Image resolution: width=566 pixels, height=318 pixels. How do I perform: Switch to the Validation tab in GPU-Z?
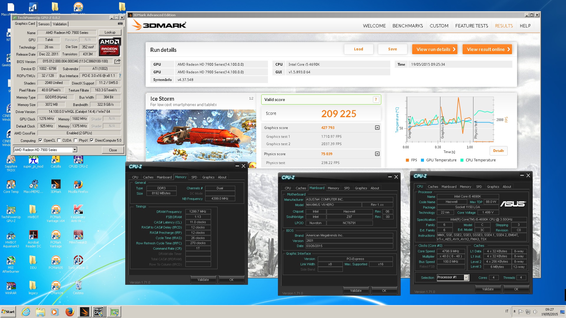click(x=60, y=24)
